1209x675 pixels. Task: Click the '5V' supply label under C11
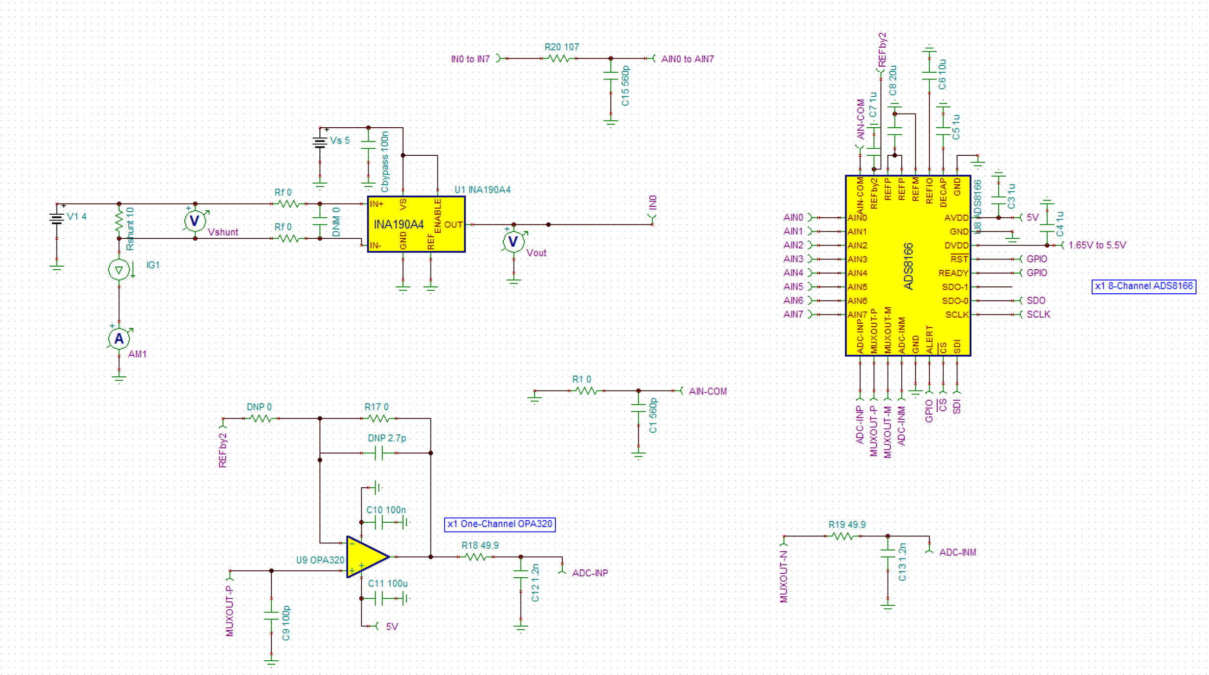coord(392,627)
